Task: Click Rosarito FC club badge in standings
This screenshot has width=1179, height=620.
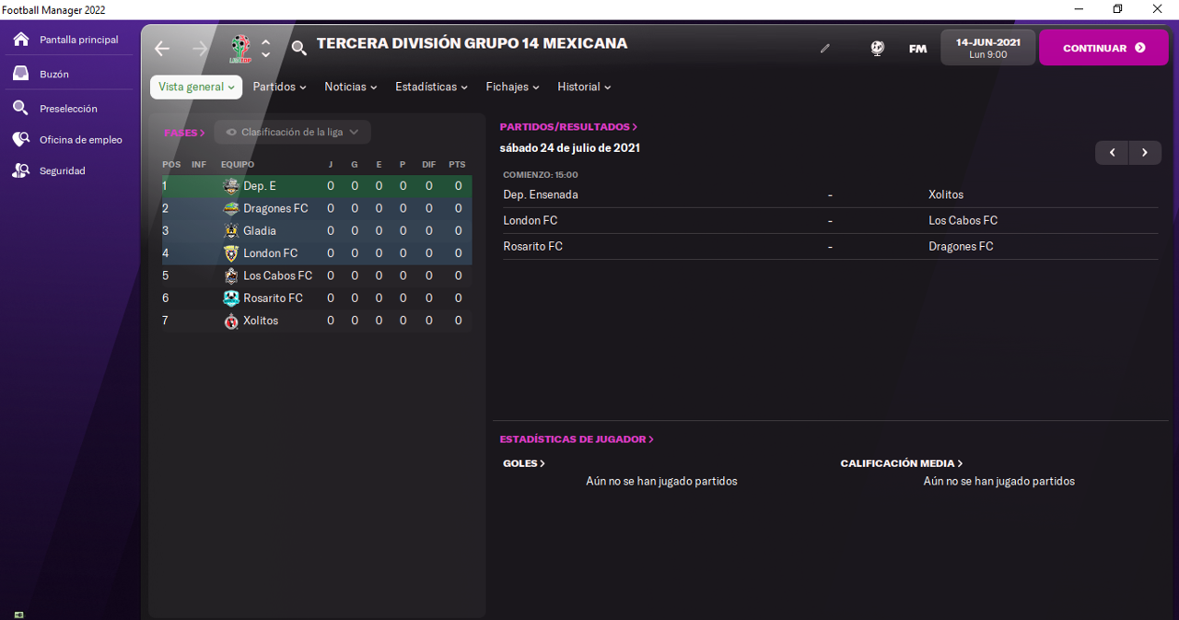Action: click(231, 298)
